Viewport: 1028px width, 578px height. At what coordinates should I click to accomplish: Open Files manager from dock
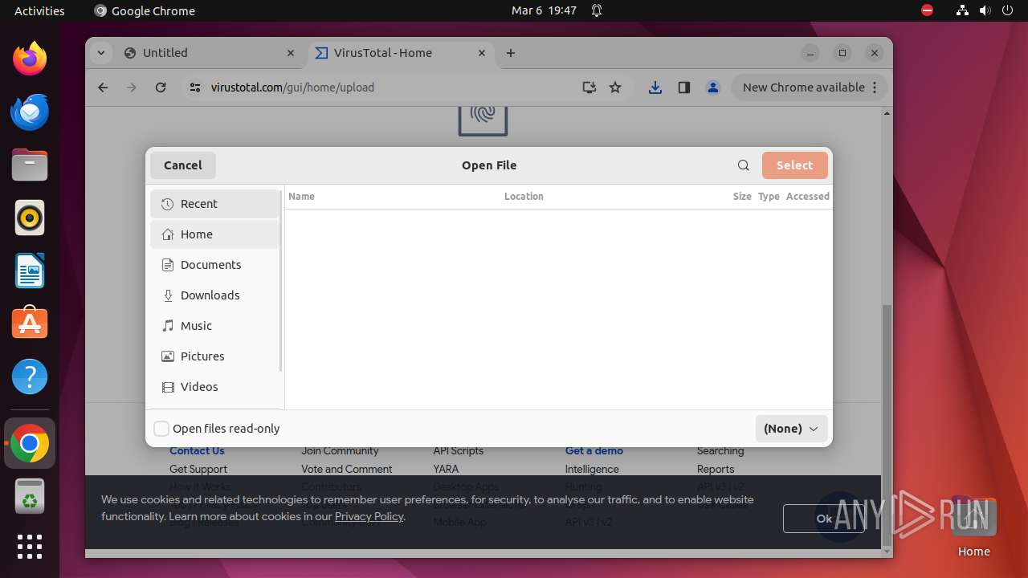[30, 165]
